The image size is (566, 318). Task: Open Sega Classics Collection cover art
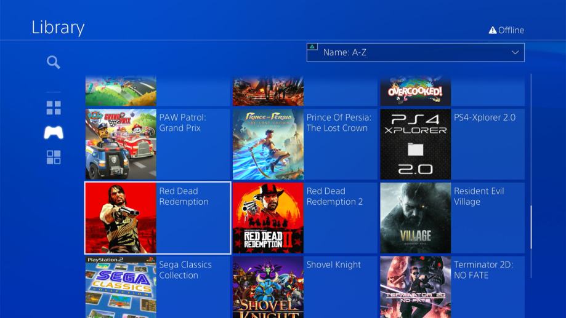pyautogui.click(x=121, y=287)
